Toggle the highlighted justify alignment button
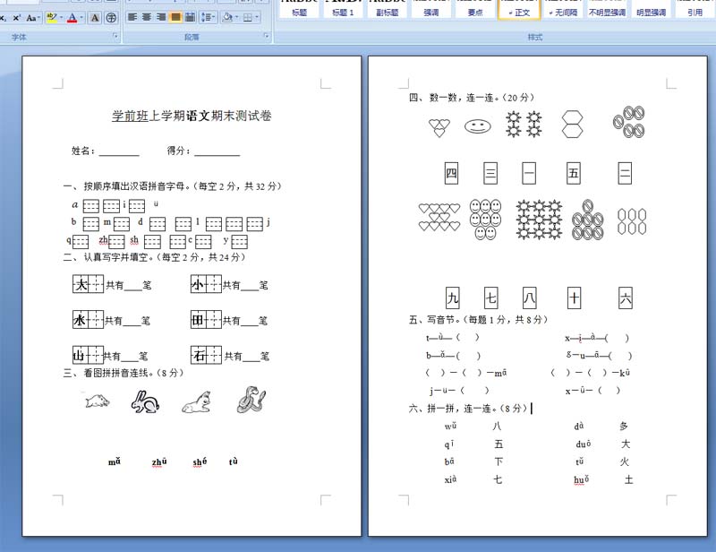The height and width of the screenshot is (552, 716). coord(175,17)
